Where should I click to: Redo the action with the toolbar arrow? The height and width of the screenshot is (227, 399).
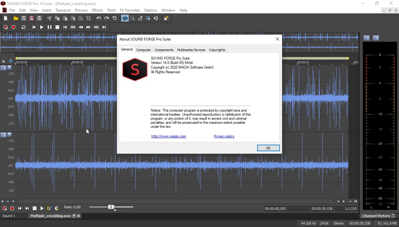pyautogui.click(x=107, y=18)
